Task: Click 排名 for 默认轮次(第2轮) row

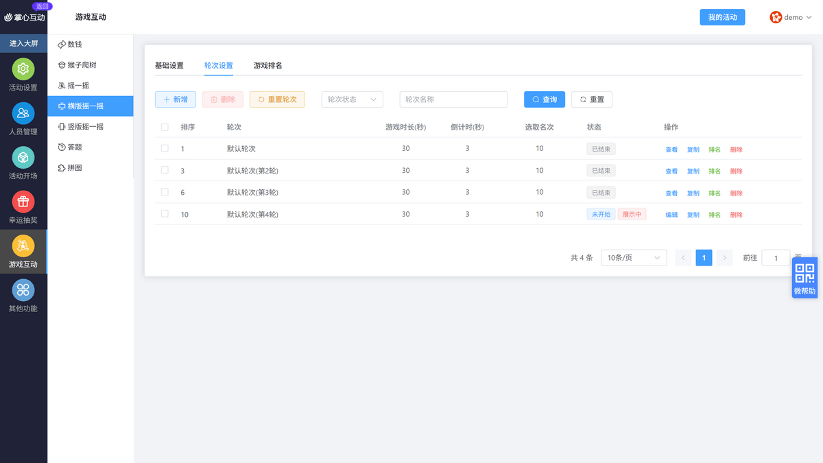Action: [x=715, y=171]
